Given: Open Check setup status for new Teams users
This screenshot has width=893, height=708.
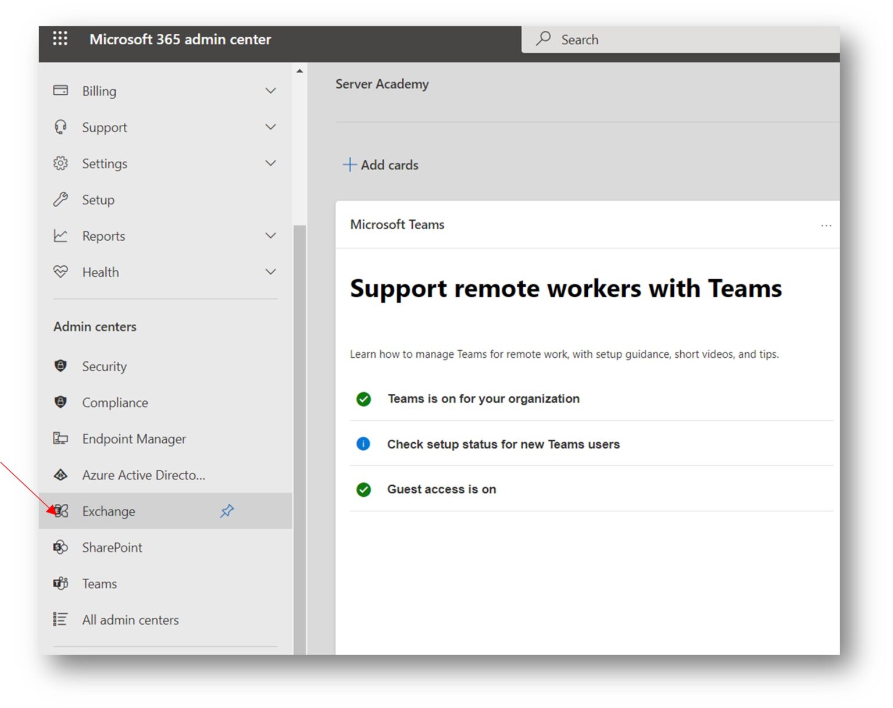Looking at the screenshot, I should [x=503, y=444].
